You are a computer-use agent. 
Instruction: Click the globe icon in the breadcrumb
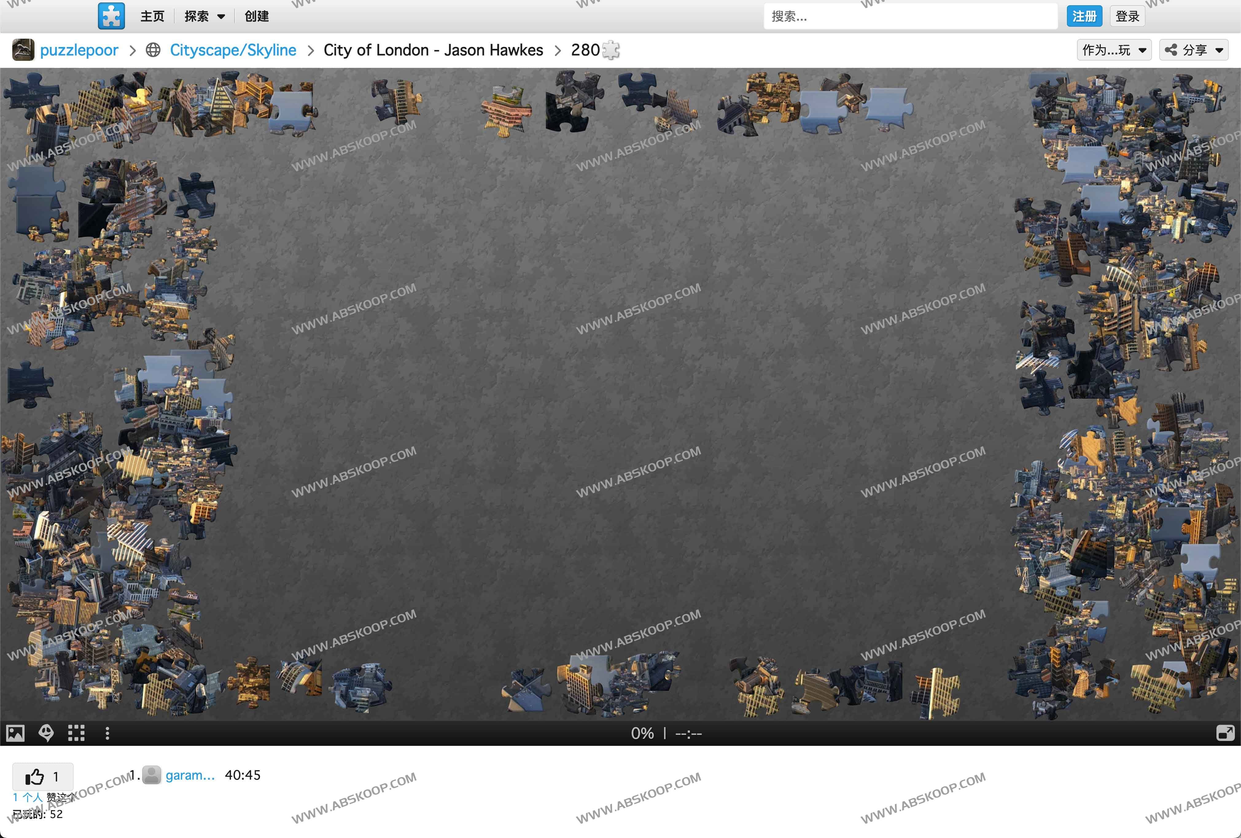153,50
